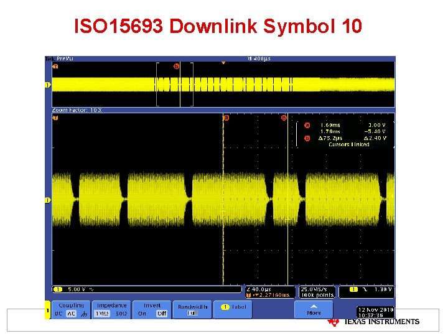Click the slide title 'ISO15693 Downlink Symbol 10'
This screenshot has width=448, height=336.
218,26
